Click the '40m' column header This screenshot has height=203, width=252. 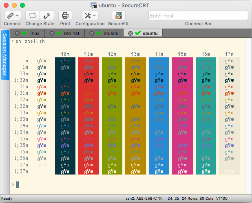click(65, 54)
